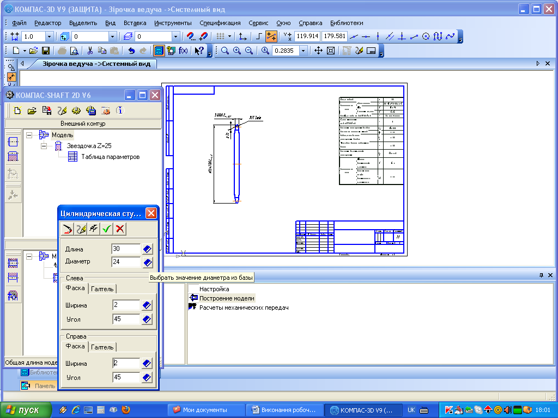Click Open folder icon in SHAFT 2D window

click(x=32, y=110)
